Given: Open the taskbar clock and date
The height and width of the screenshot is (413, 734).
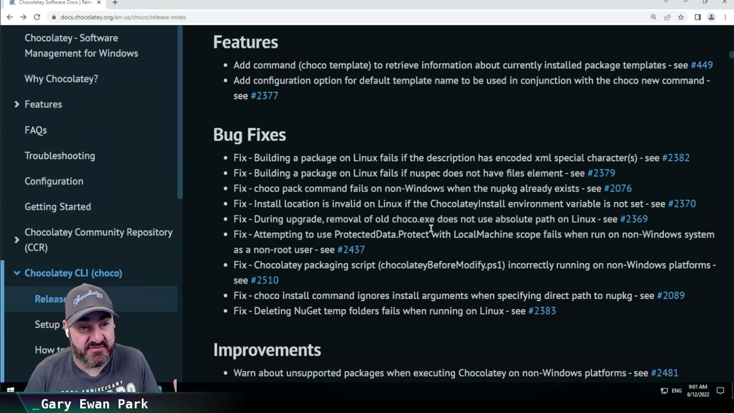Looking at the screenshot, I should (698, 391).
